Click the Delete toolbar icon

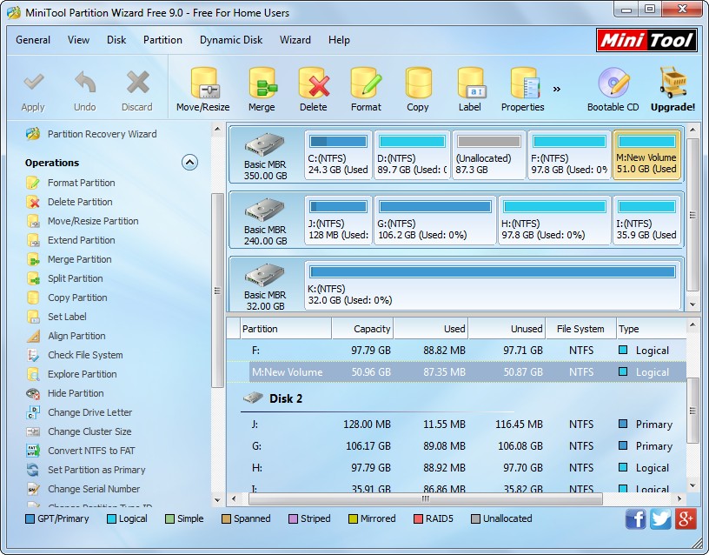pyautogui.click(x=314, y=83)
